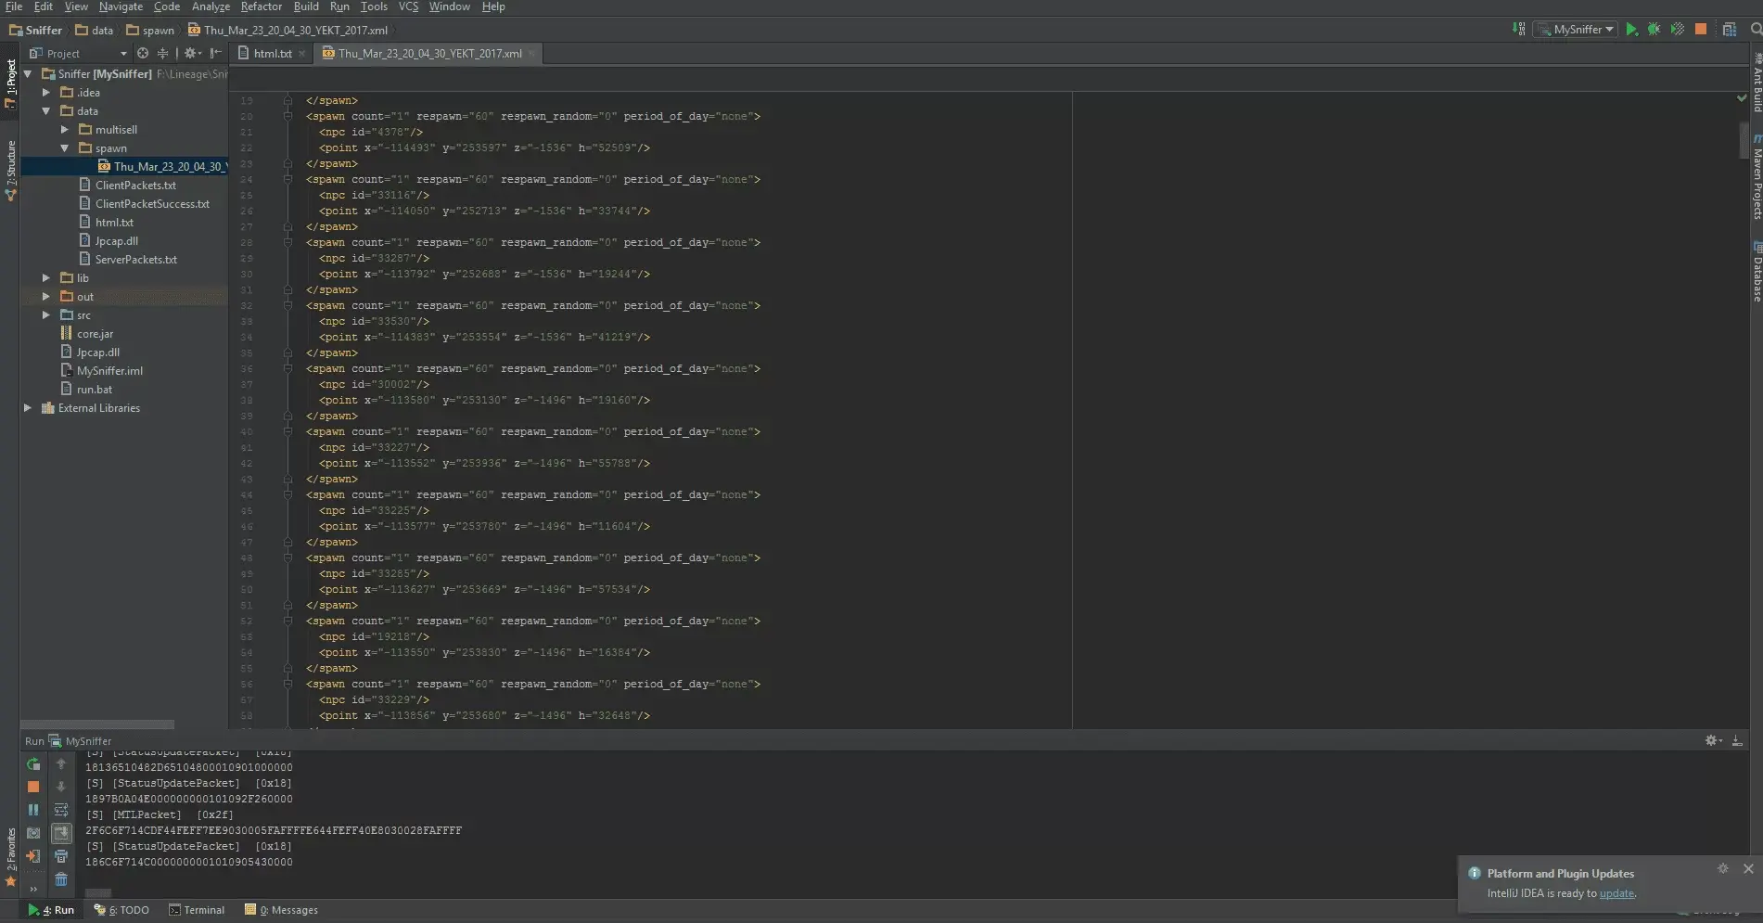Print the Run console output
Viewport: 1763px width, 923px height.
pos(61,856)
